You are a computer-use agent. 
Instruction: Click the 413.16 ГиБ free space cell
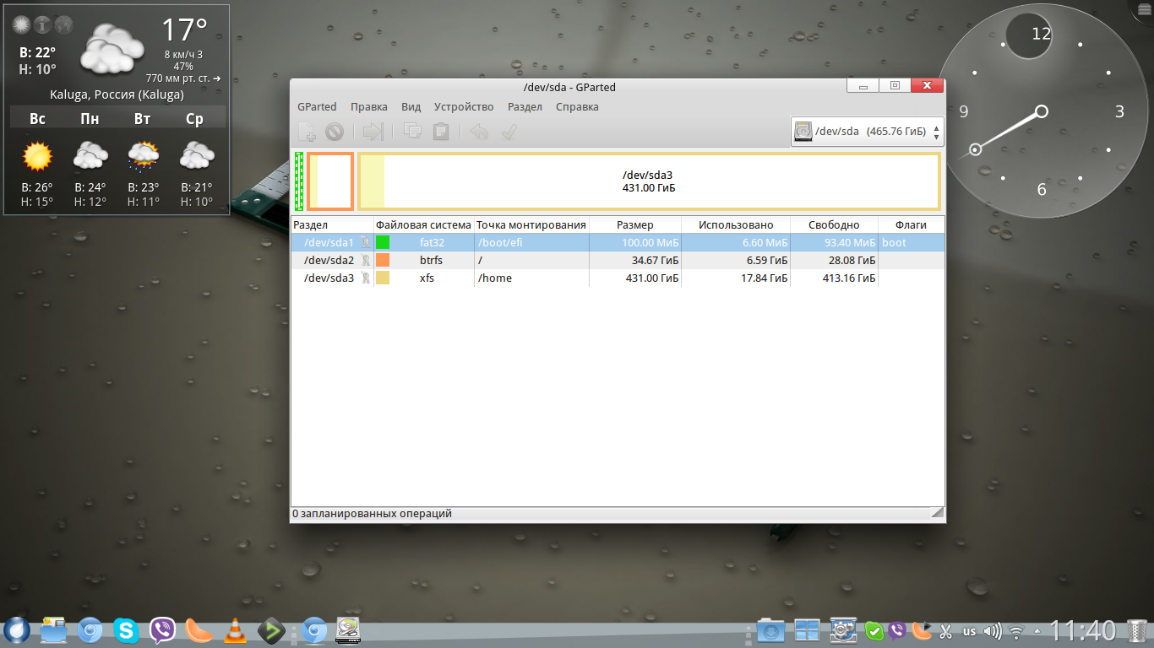click(834, 278)
